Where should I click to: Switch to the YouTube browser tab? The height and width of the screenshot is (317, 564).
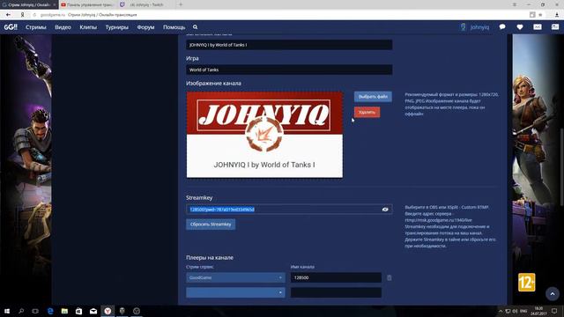tap(87, 4)
